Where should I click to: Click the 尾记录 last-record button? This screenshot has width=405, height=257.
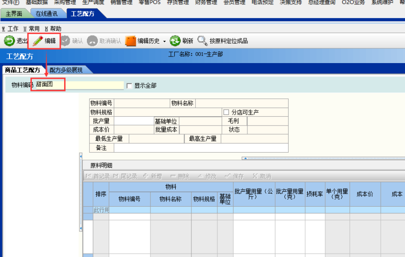pyautogui.click(x=125, y=176)
